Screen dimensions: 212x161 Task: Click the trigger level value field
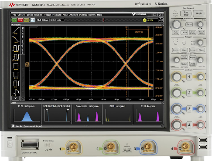[x=152, y=20]
